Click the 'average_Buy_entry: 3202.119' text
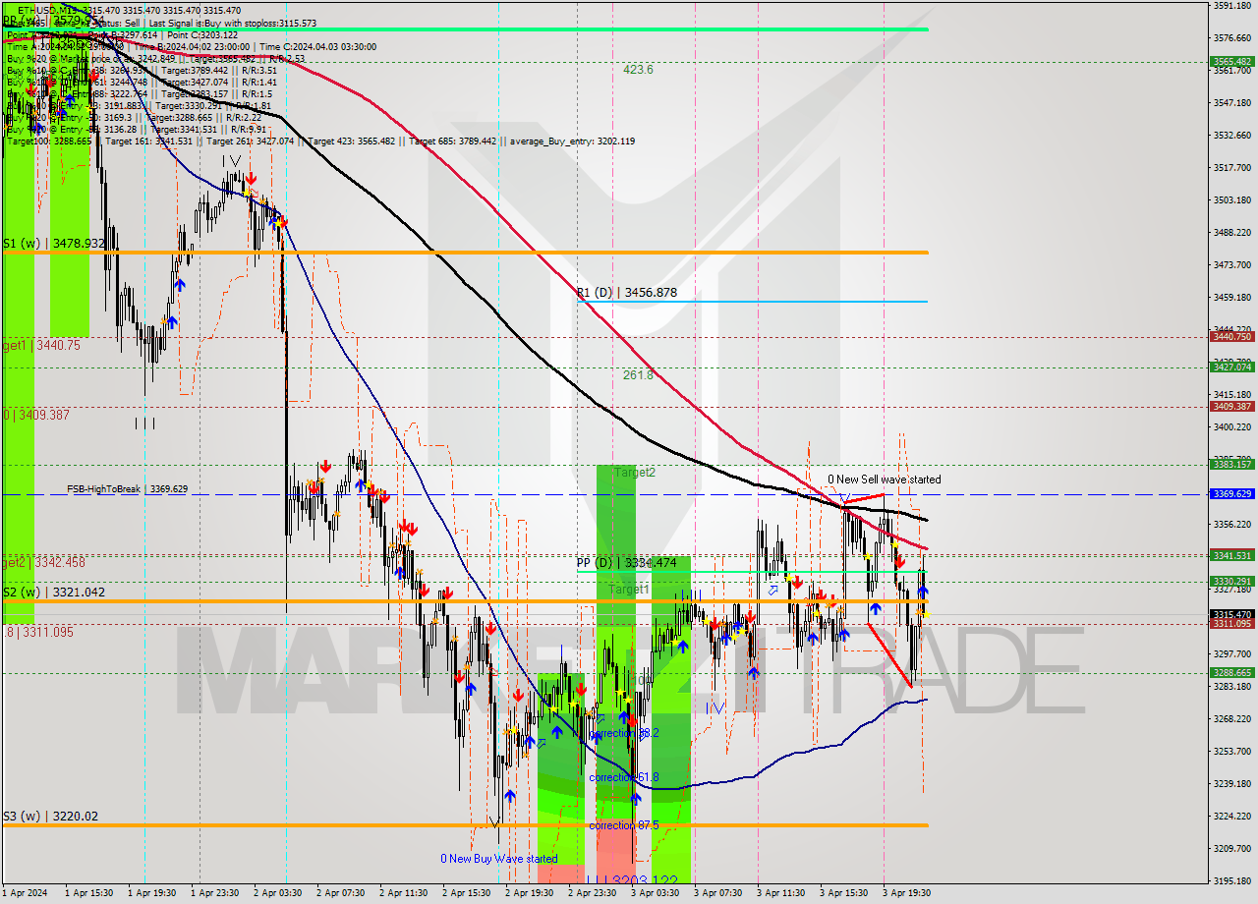Screen dimensions: 1258x904 tap(573, 141)
